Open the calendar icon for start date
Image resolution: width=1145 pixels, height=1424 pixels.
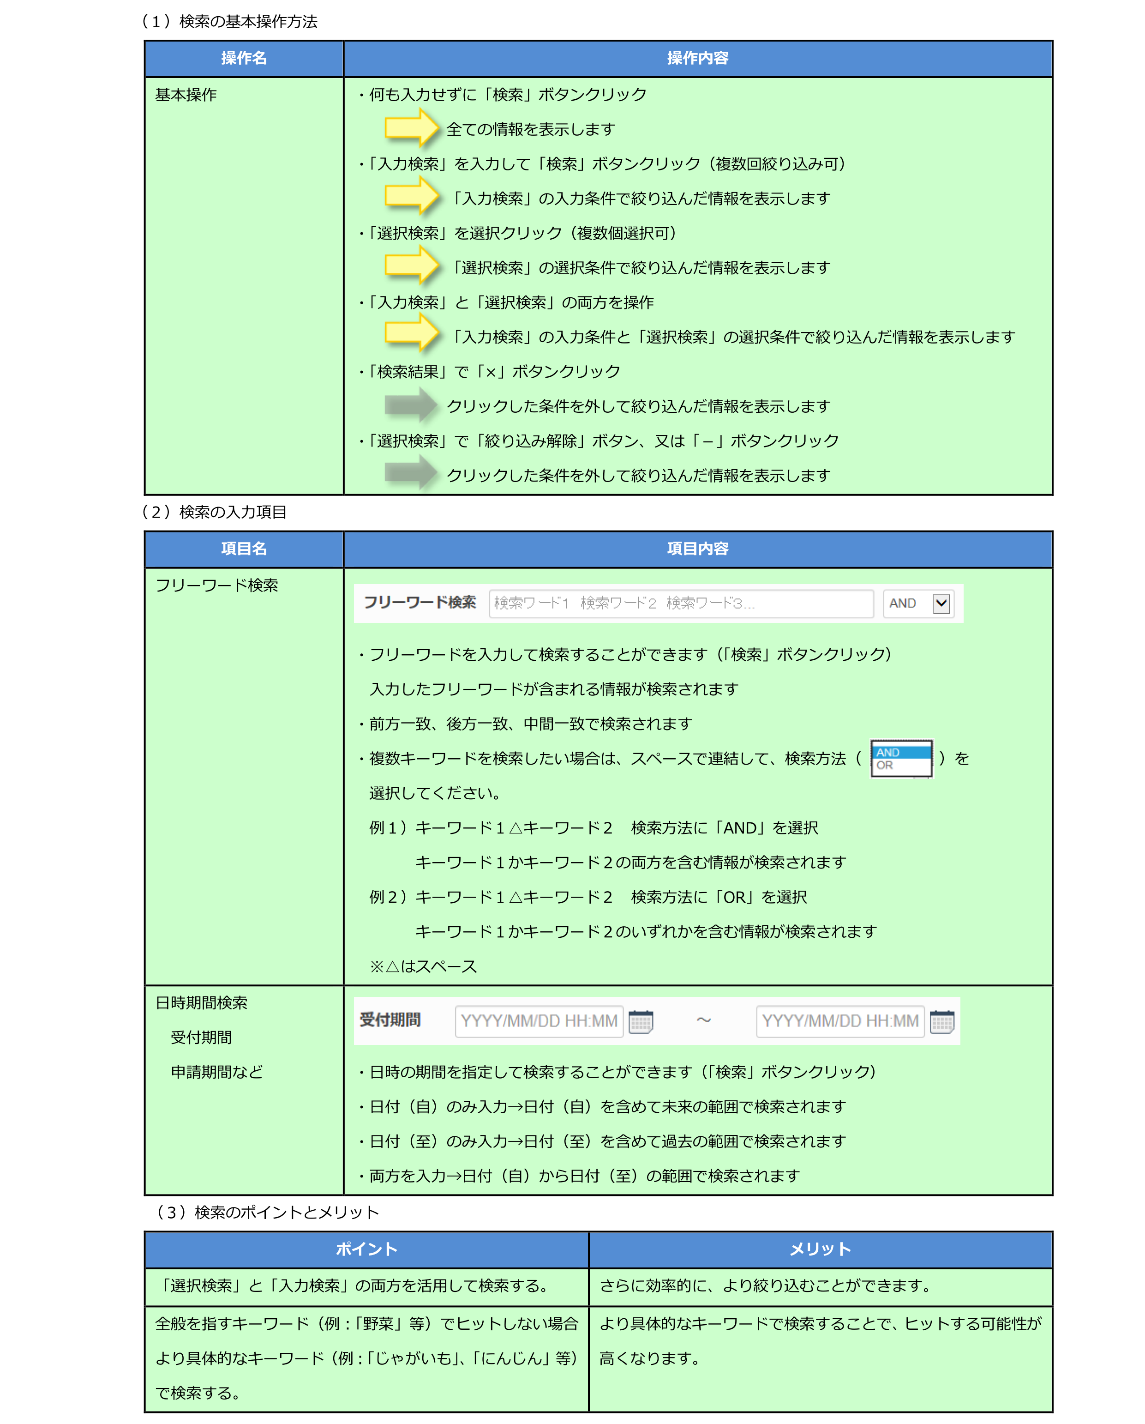[641, 1021]
